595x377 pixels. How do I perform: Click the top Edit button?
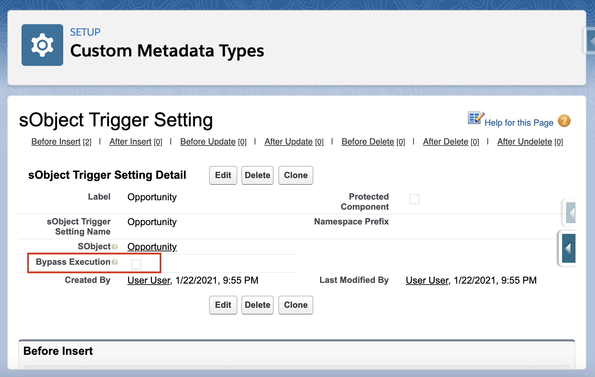(223, 175)
